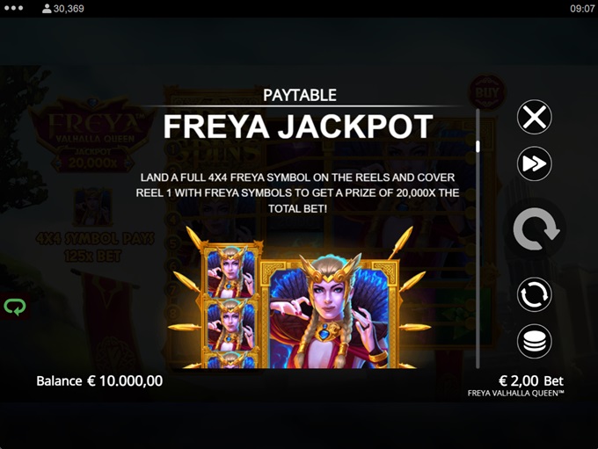Viewport: 598px width, 449px height.
Task: Open the three-dot menu in top bar
Action: point(14,8)
